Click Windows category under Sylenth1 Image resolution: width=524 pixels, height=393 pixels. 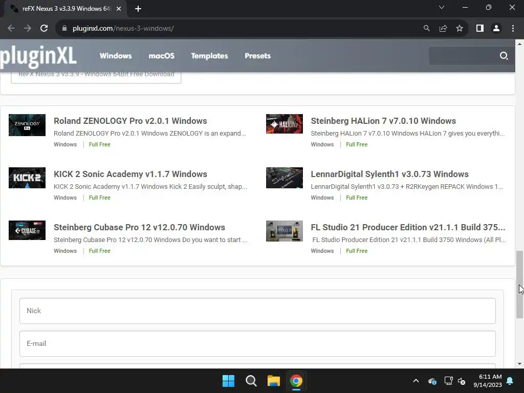pos(322,198)
